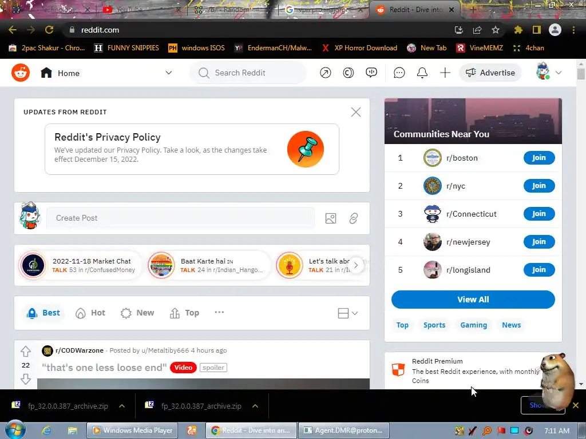Viewport: 586px width, 439px height.
Task: Click the link attach icon in Create Post
Action: click(354, 218)
